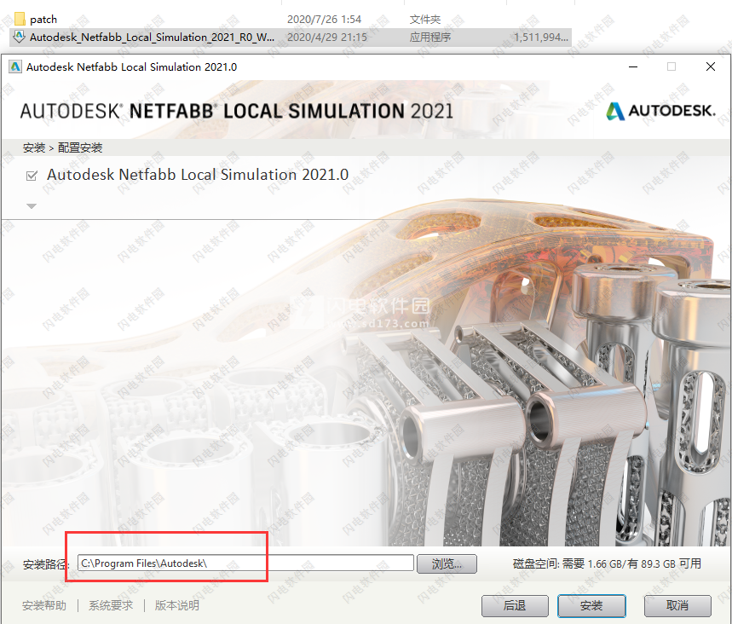732x624 pixels.
Task: Select the Autodesk_Netfabb_Local_Simulation_2021_R0_W... file name
Action: coord(153,38)
